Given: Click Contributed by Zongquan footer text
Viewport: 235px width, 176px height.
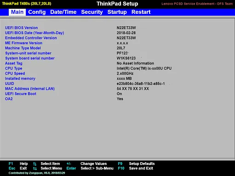Looking at the screenshot, I should [37, 173].
